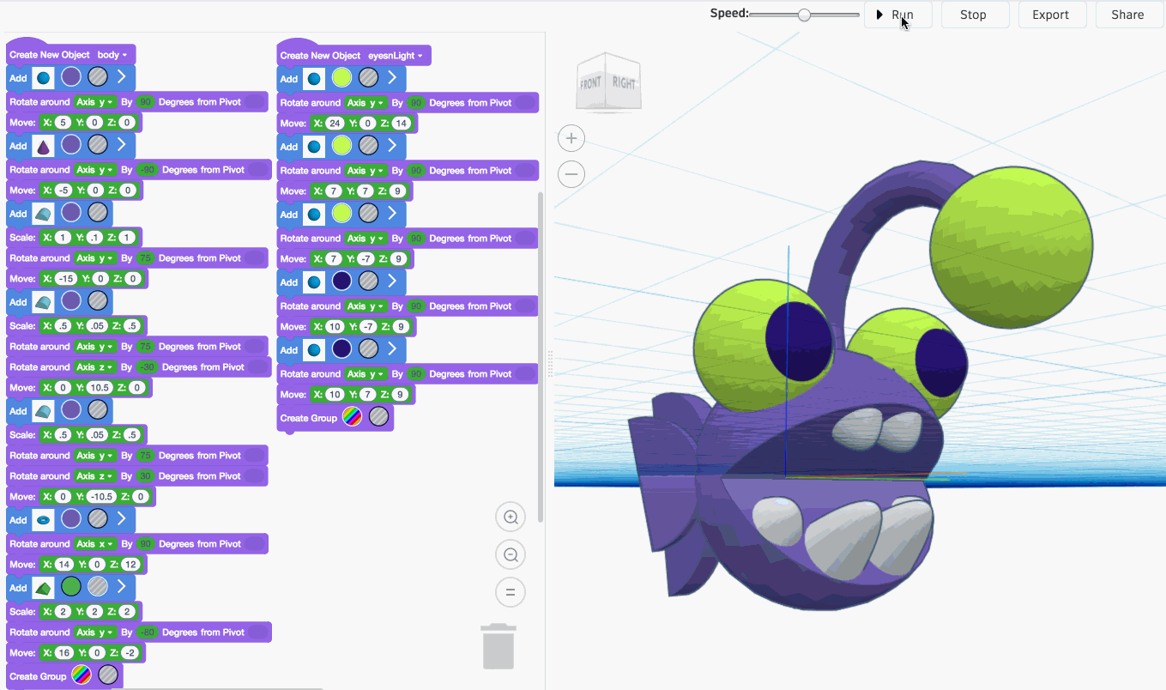Reset code zoom with the equals circle icon

pyautogui.click(x=511, y=591)
